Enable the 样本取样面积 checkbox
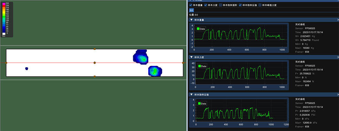 click(221, 5)
